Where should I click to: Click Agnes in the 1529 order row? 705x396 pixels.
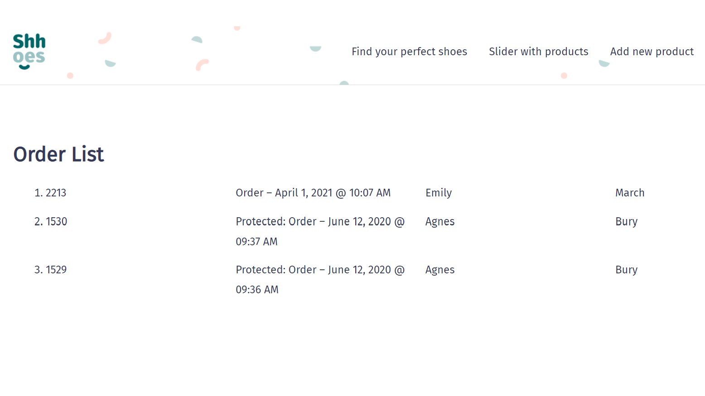440,270
